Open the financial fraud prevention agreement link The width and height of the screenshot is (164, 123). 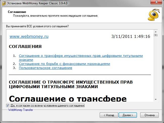point(64,64)
